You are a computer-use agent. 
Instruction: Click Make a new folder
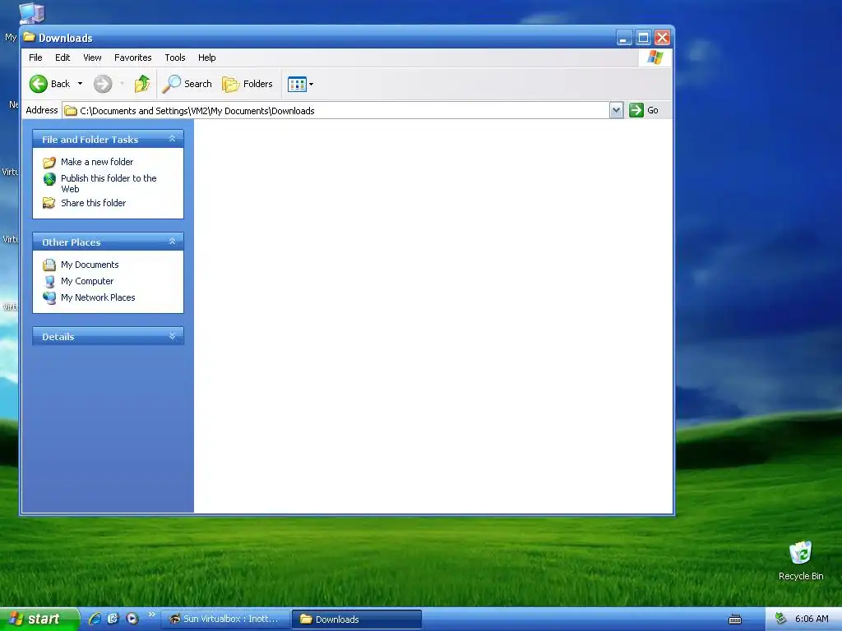[97, 162]
